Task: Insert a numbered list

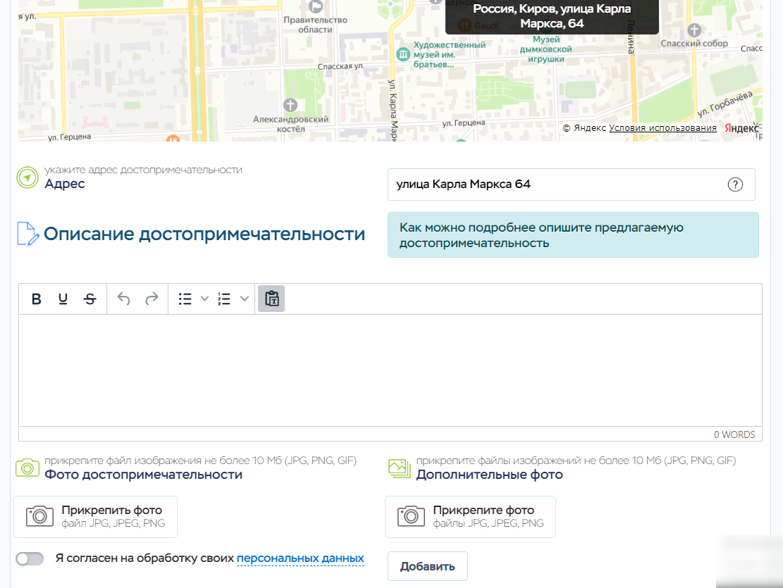Action: pos(224,299)
